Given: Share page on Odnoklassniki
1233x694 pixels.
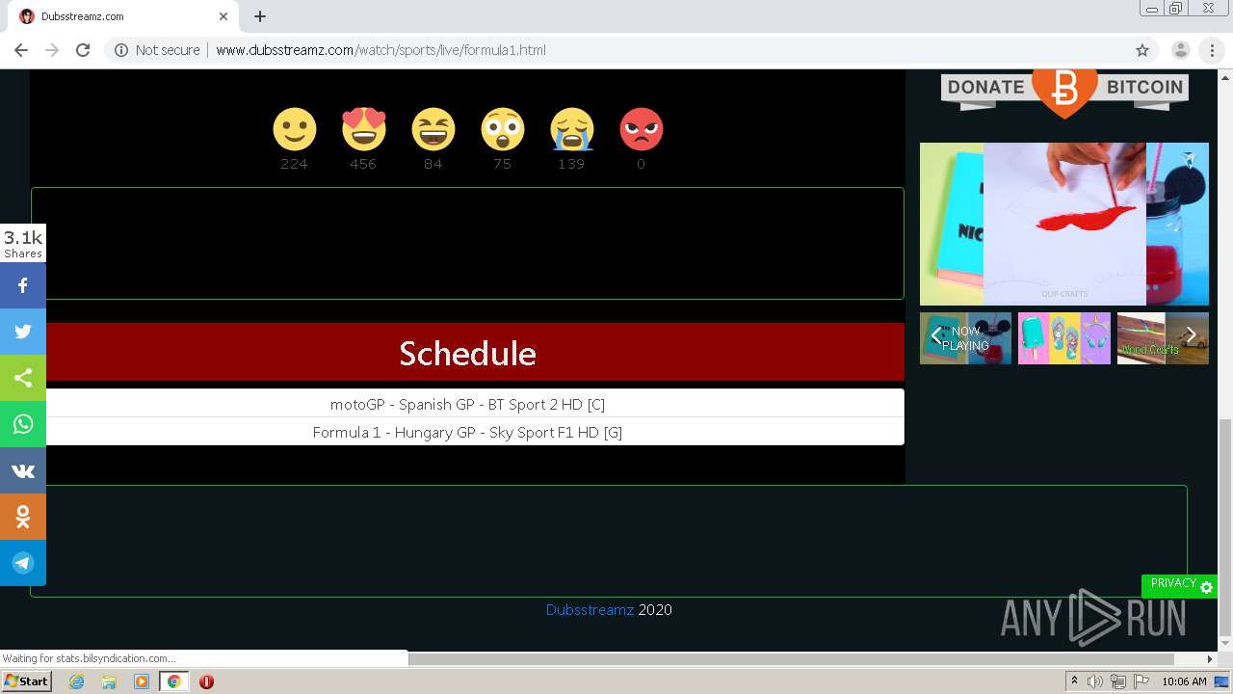Looking at the screenshot, I should (23, 517).
